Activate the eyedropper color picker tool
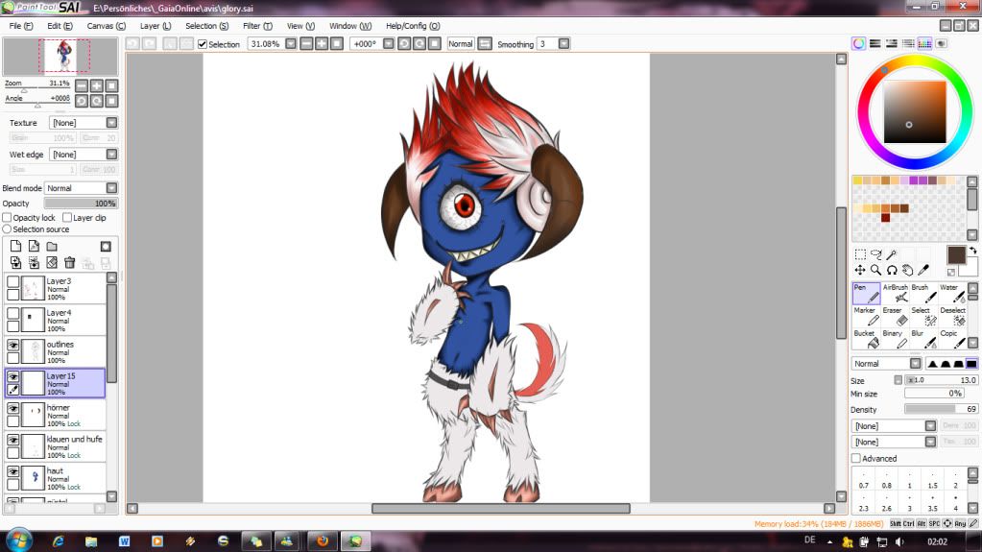This screenshot has width=982, height=552. pos(923,270)
